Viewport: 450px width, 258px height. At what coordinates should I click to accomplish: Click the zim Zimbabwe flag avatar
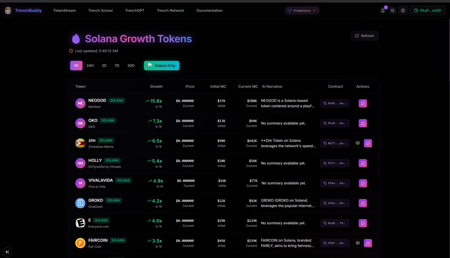click(x=80, y=143)
